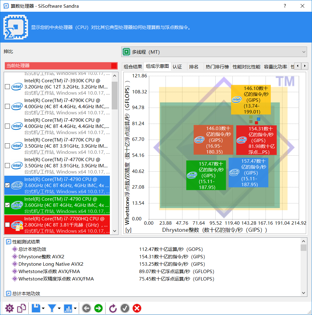312x315 pixels.
Task: Click results panel scroll-up arrow
Action: [x=304, y=241]
